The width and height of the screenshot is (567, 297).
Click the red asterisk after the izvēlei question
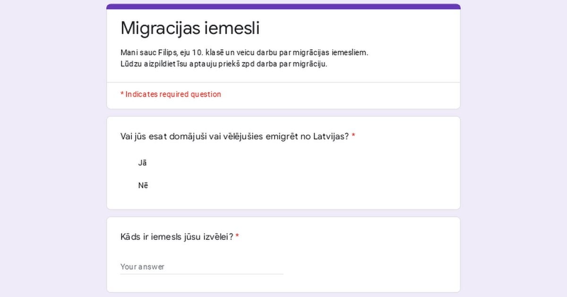[237, 236]
